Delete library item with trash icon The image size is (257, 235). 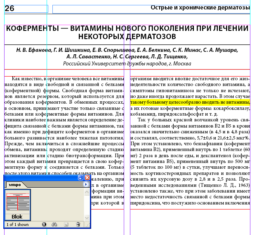tap(78, 224)
